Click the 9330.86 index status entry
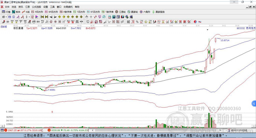 tap(68, 130)
